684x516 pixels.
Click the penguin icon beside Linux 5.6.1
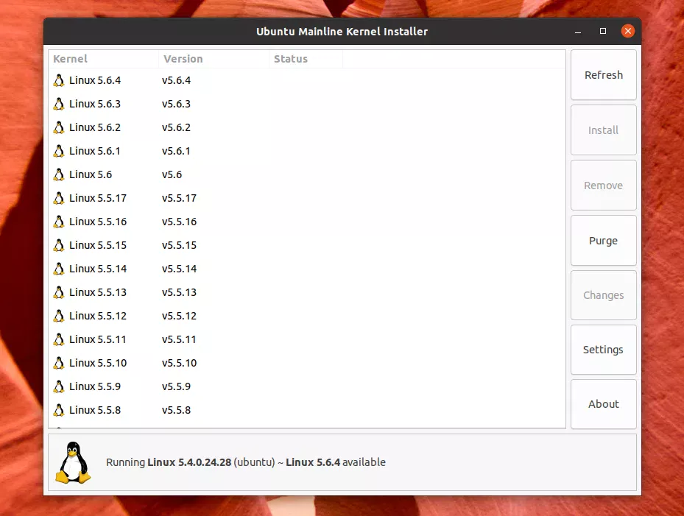(59, 151)
